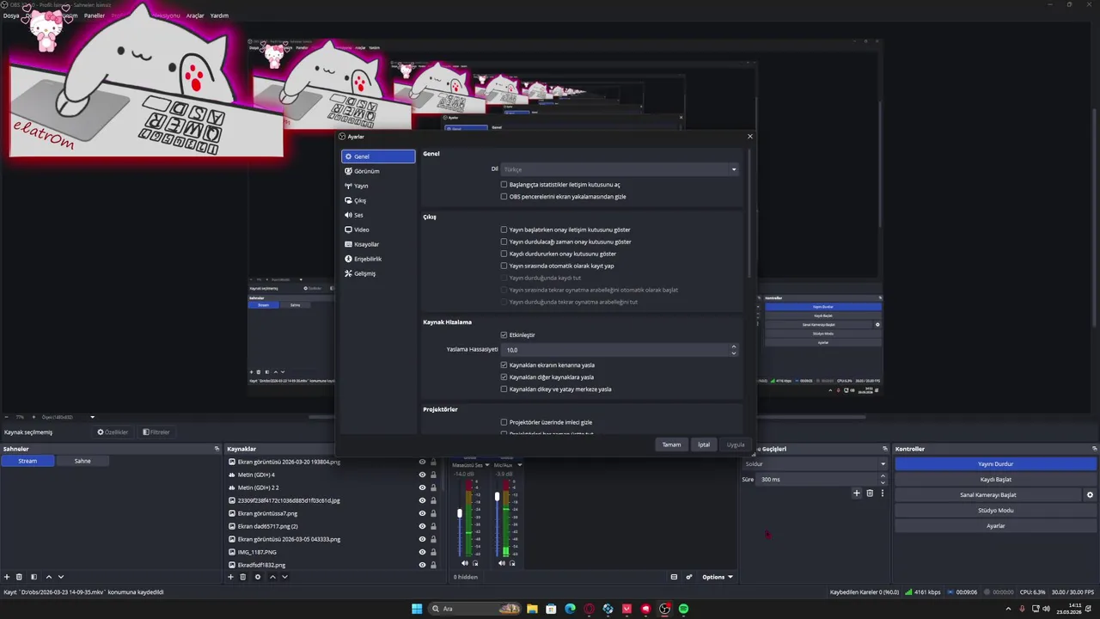Delete selected source with Kaynaklar trash icon
1100x619 pixels.
[243, 577]
